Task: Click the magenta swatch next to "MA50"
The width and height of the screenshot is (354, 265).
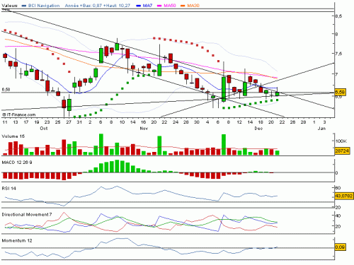Action: click(x=159, y=6)
